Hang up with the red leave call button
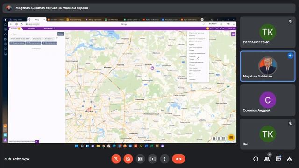299x168 pixels. (x=178, y=159)
